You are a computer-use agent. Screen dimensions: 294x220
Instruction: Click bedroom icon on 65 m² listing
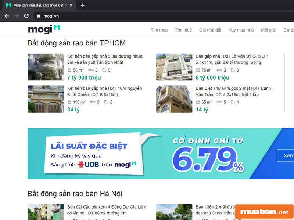coord(219,102)
